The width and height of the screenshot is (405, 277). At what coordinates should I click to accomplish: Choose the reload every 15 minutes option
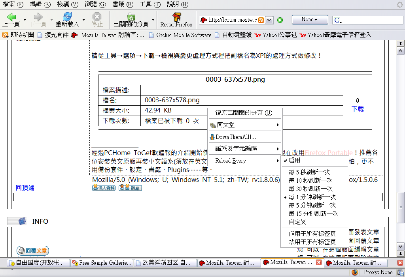coord(313,213)
